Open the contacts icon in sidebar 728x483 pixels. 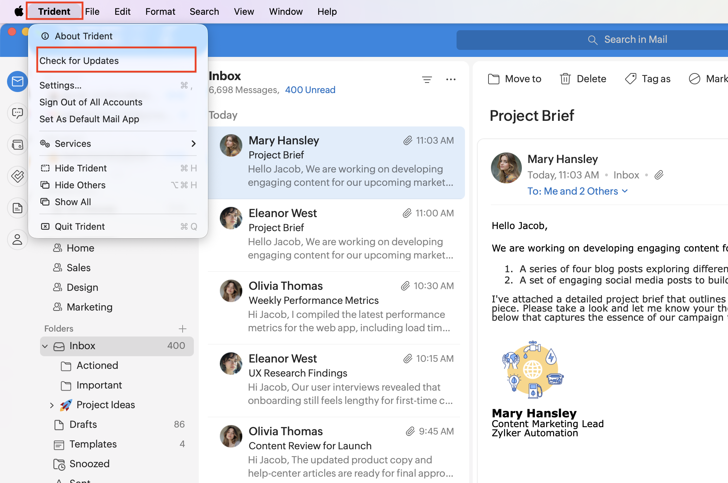(x=17, y=240)
